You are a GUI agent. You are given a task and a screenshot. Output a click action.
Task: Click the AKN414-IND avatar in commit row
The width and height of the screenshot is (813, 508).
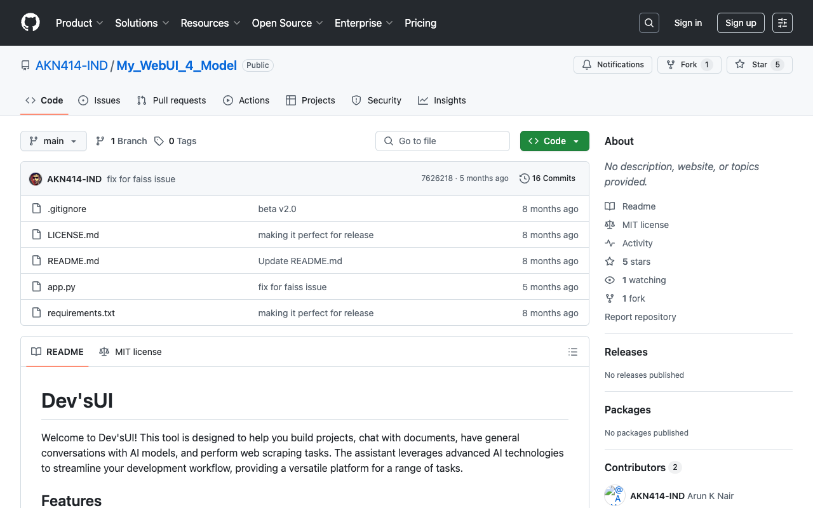tap(36, 179)
